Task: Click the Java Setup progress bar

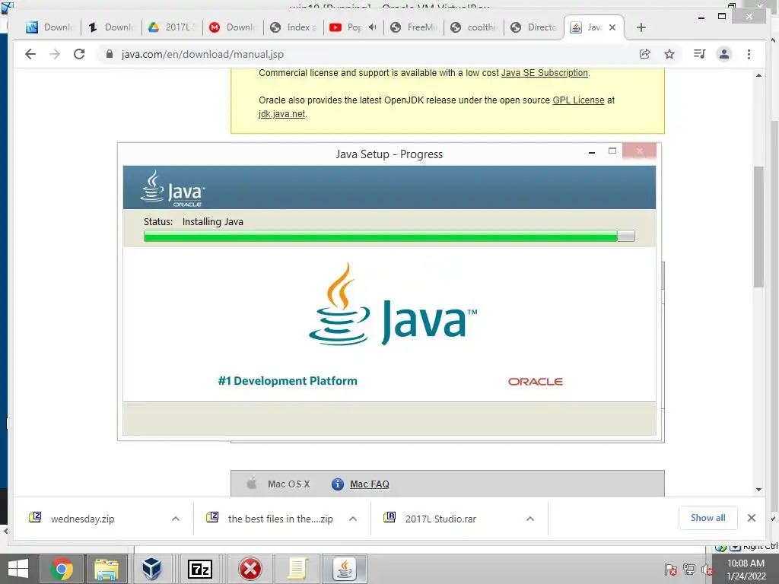Action: (389, 236)
